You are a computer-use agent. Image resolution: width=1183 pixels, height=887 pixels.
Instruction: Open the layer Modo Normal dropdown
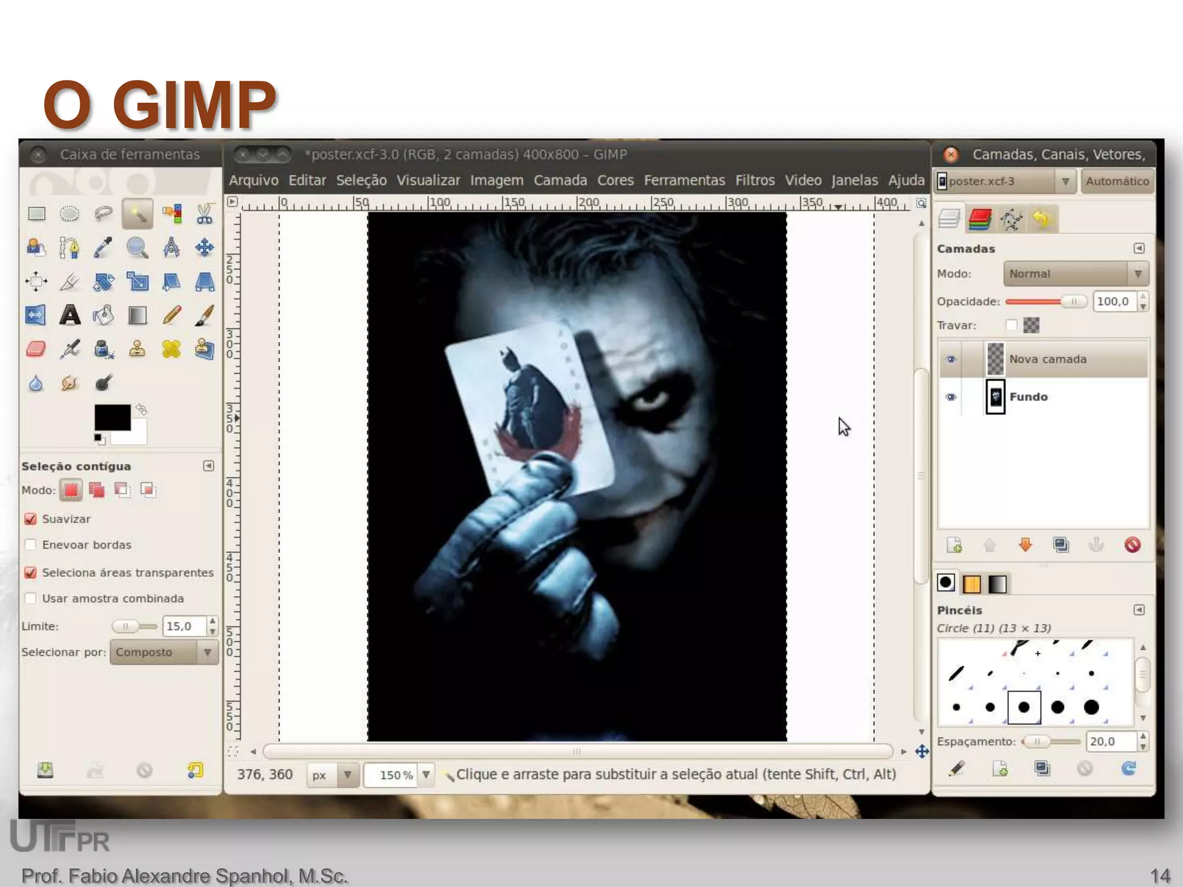1076,274
